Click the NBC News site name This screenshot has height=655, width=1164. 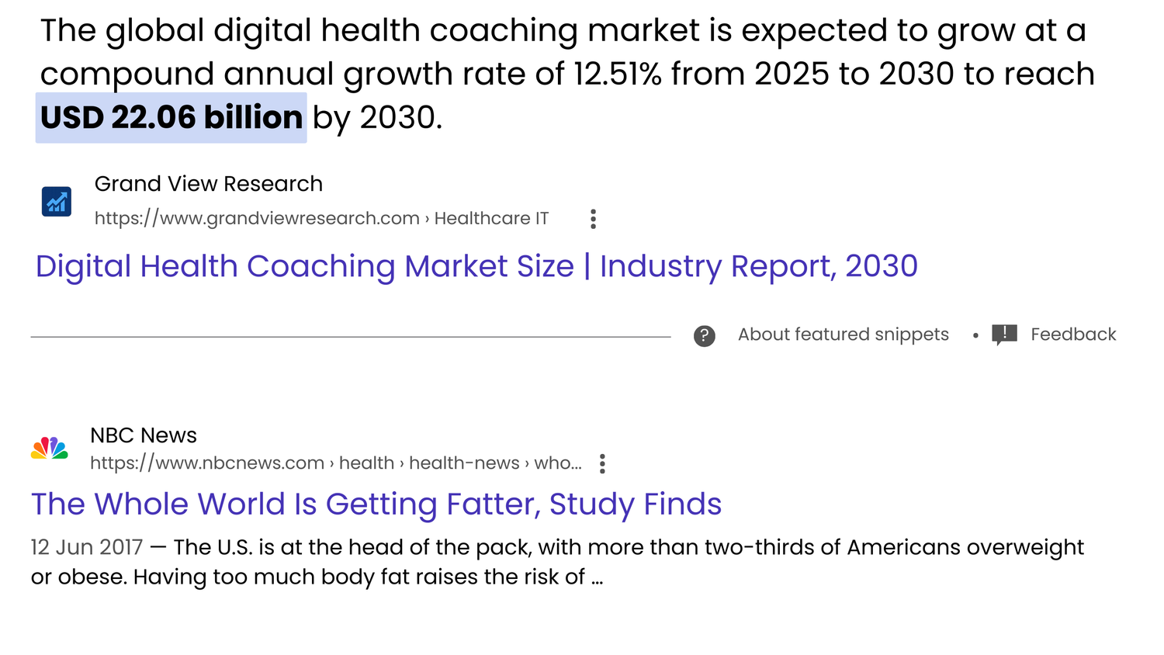click(x=144, y=435)
